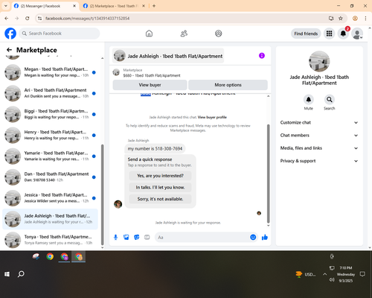Click the chat messages vertical scrollbar

coord(268,174)
